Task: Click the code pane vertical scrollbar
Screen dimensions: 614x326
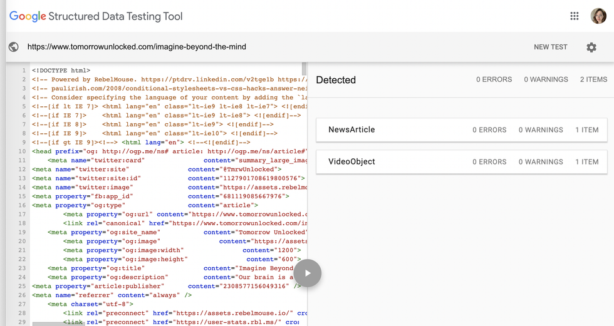Action: click(304, 68)
